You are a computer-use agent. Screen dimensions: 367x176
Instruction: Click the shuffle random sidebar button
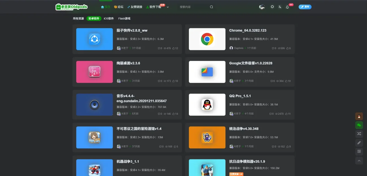point(359,134)
